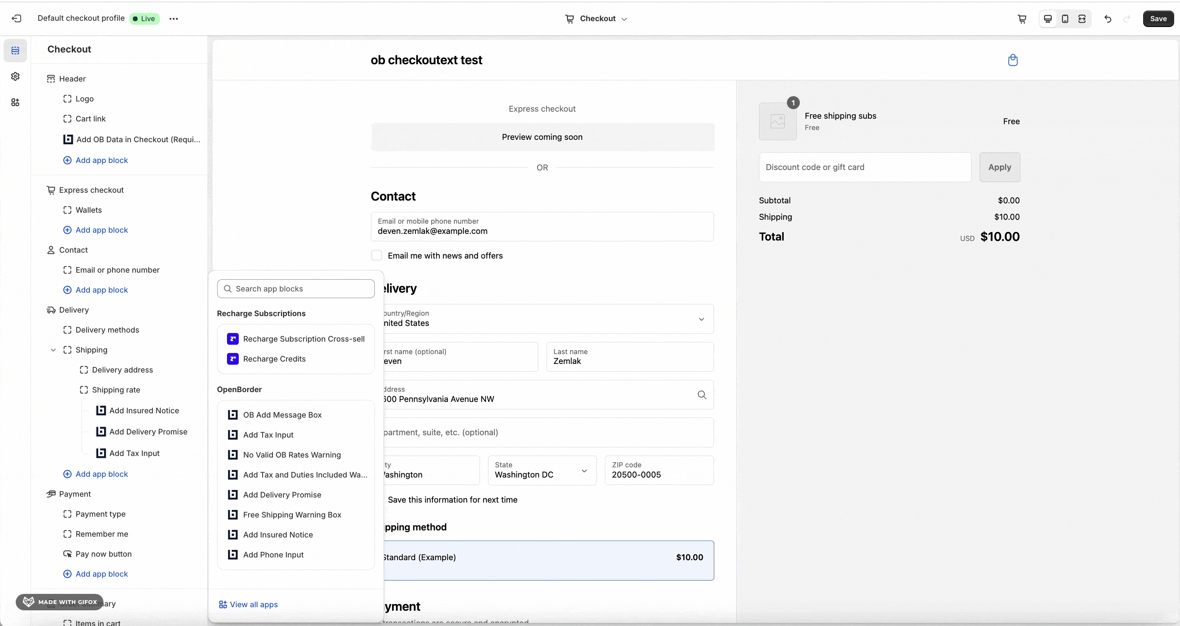Image resolution: width=1180 pixels, height=626 pixels.
Task: Click the exit editor icon
Action: tap(16, 18)
